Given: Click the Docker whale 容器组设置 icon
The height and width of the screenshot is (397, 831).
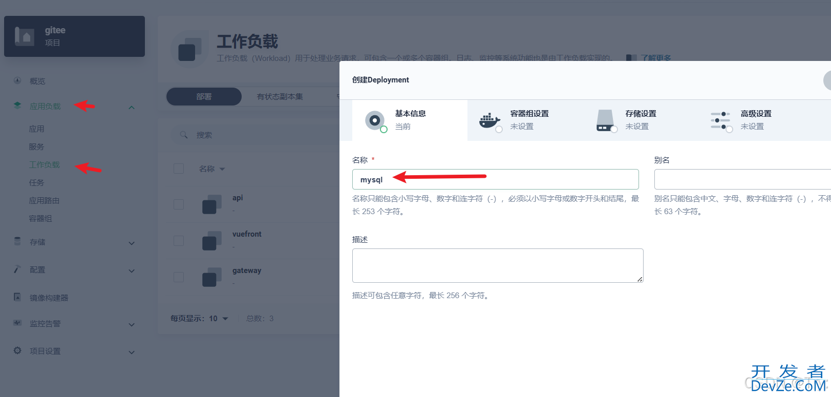Looking at the screenshot, I should tap(490, 121).
